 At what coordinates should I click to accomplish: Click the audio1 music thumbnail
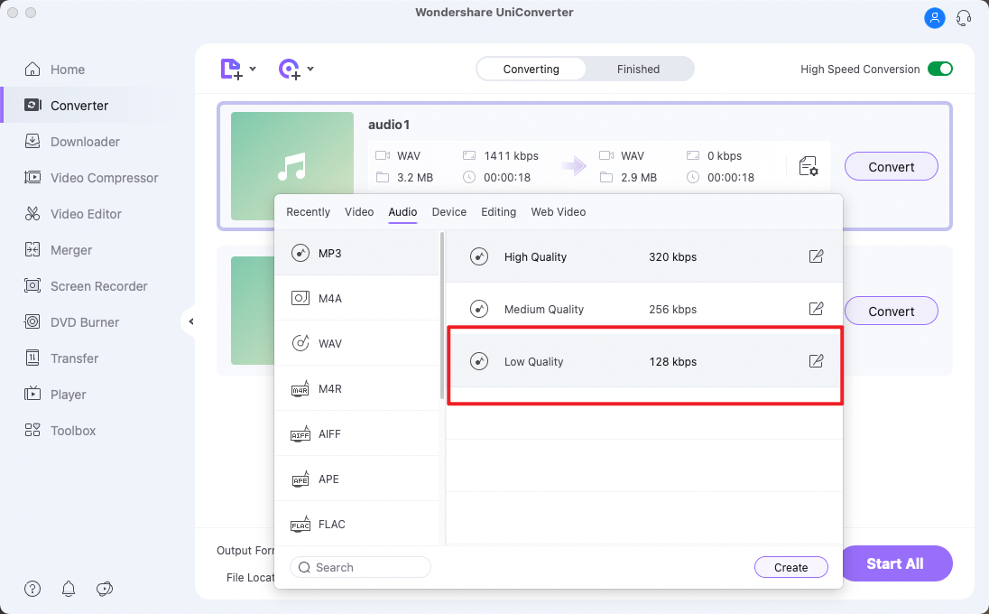tap(292, 166)
